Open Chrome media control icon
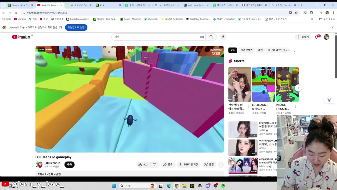This screenshot has width=337, height=190. 321,13
